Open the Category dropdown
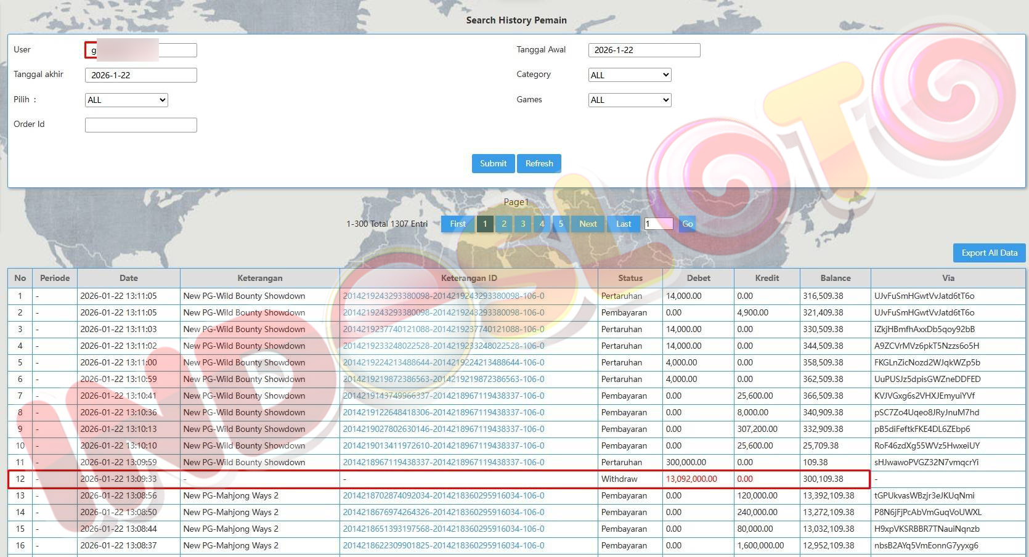 629,75
